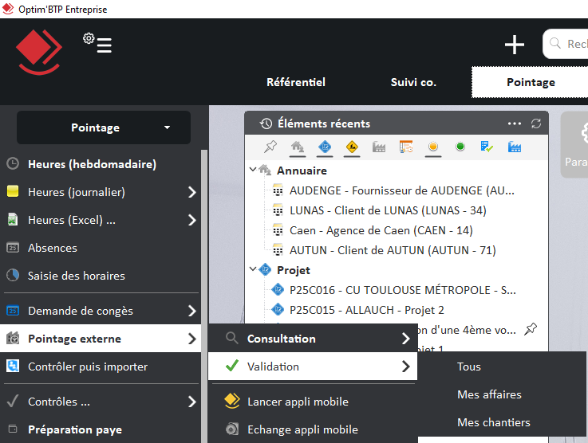Switch to the Suivi co. tab
588x443 pixels.
coord(413,82)
